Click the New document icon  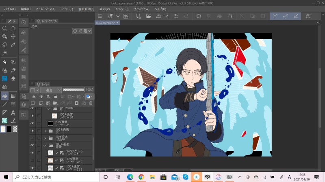[x=139, y=16]
